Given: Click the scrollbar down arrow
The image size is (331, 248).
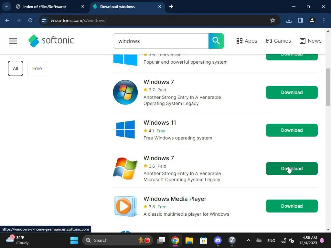Looking at the screenshot, I should tap(328, 230).
